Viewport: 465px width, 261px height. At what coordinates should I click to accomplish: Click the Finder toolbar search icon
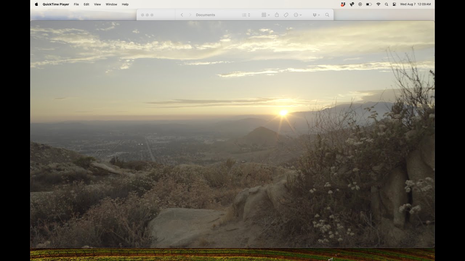[x=327, y=15]
